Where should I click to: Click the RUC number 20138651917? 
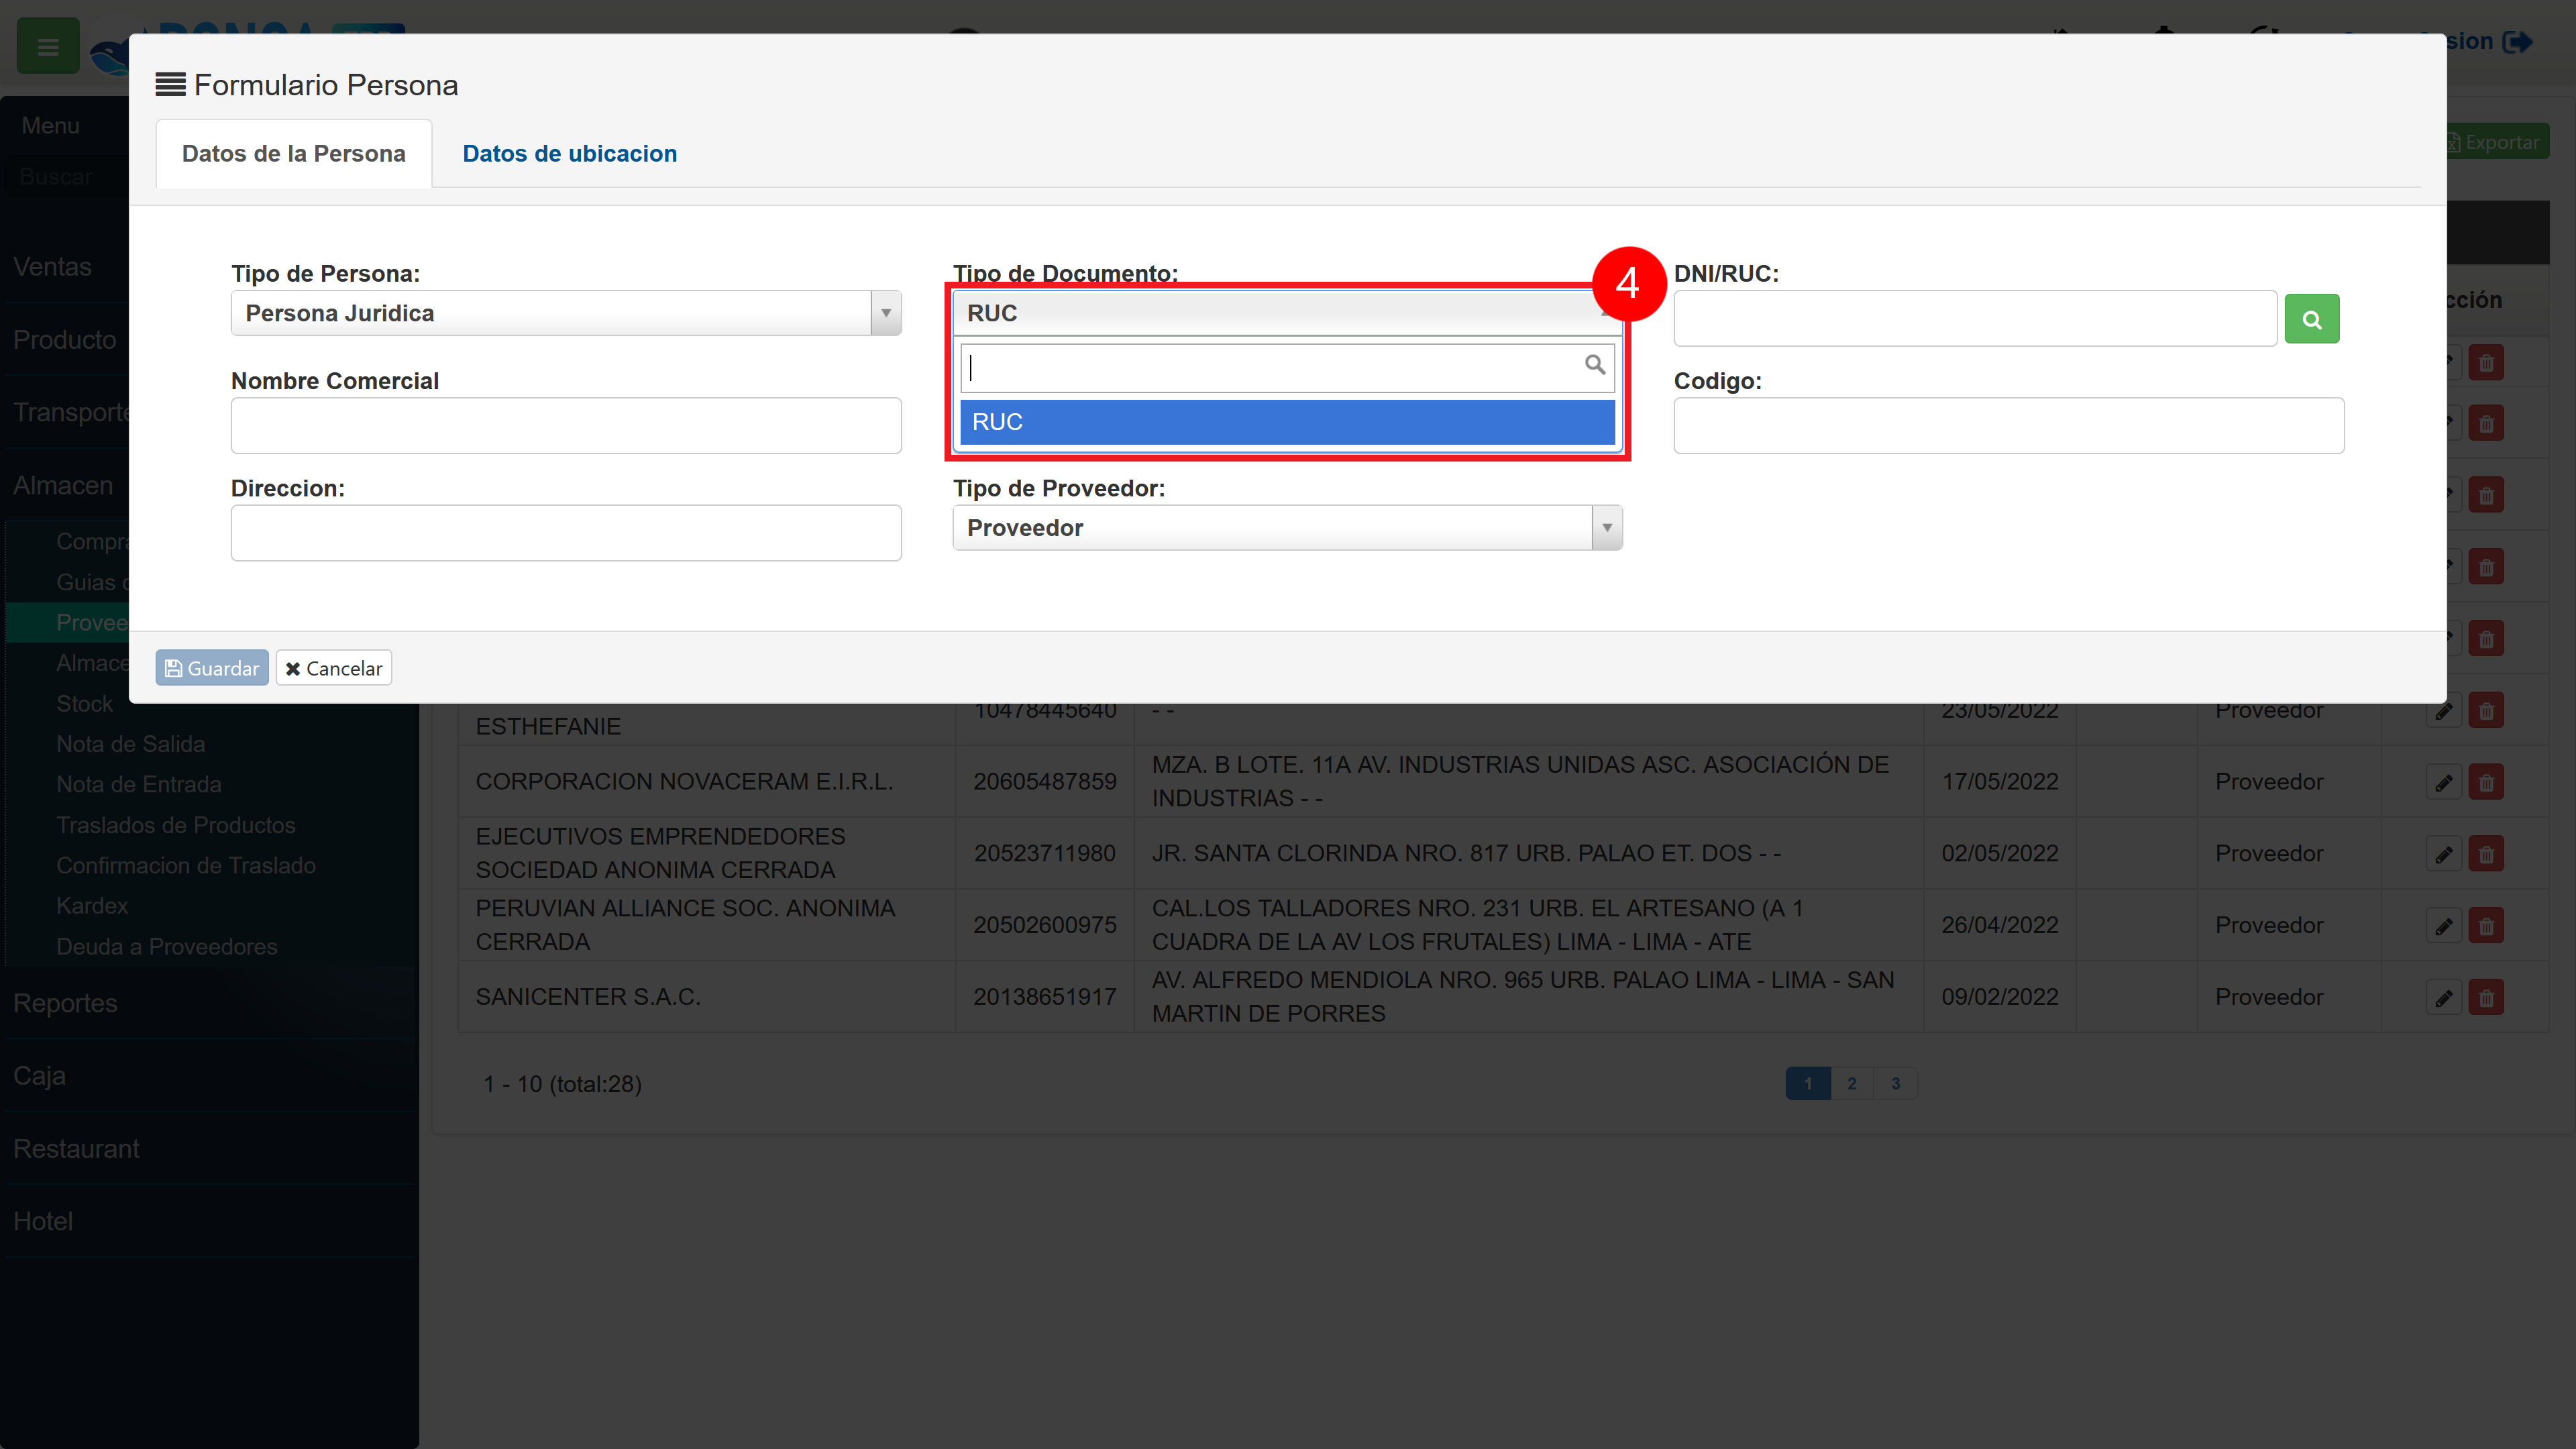coord(1045,997)
